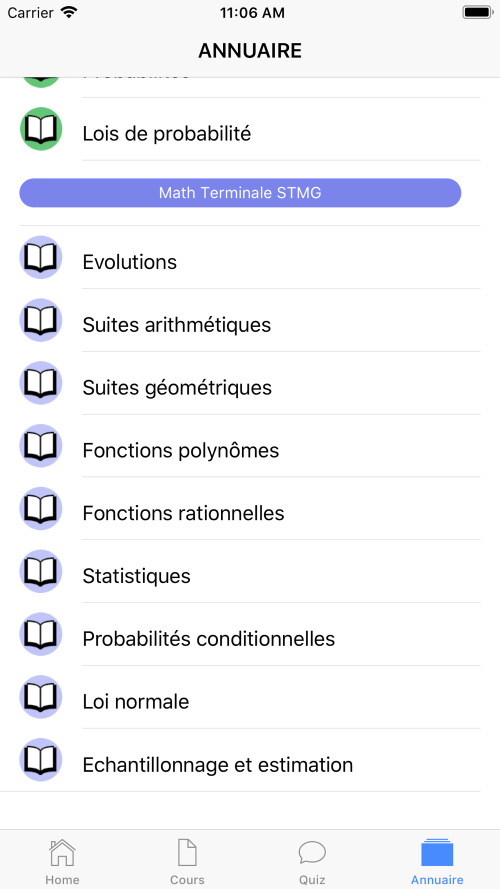Open Echantillonnage et estimation chapter
This screenshot has height=889, width=500.
click(x=250, y=760)
